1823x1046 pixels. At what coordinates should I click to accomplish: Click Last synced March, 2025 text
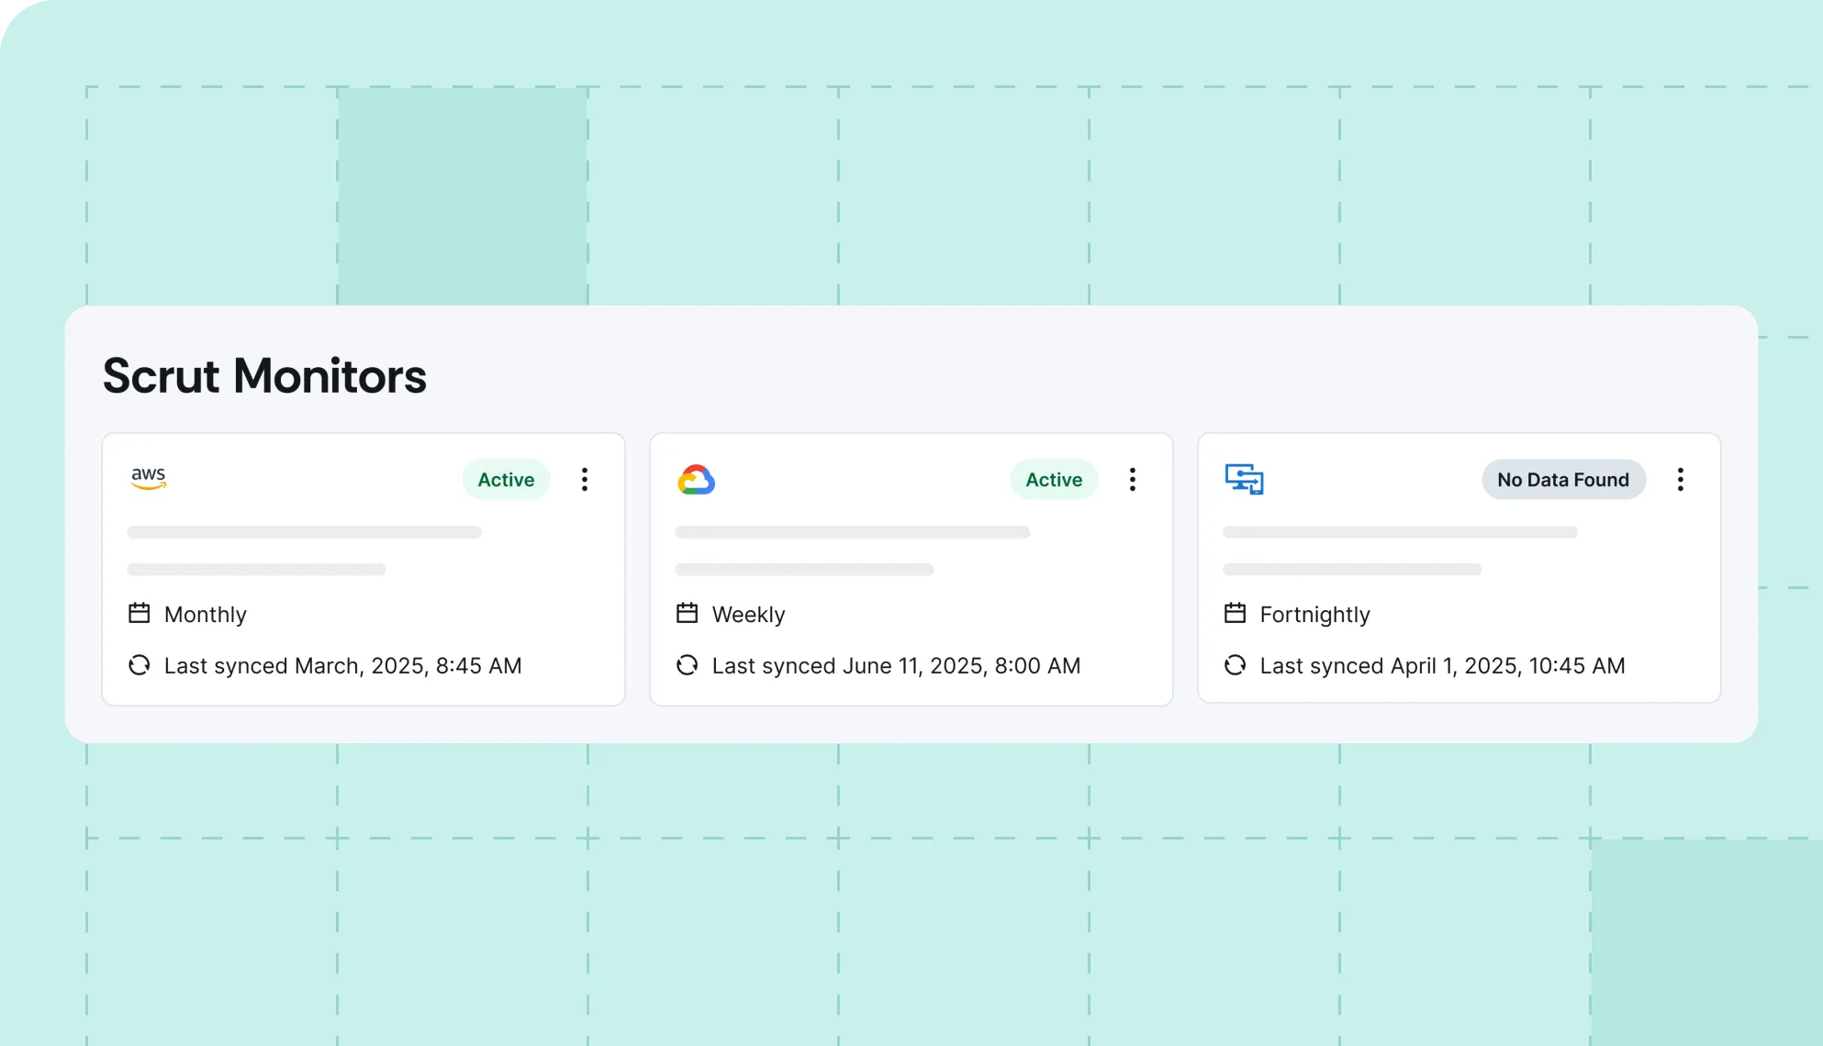click(342, 665)
